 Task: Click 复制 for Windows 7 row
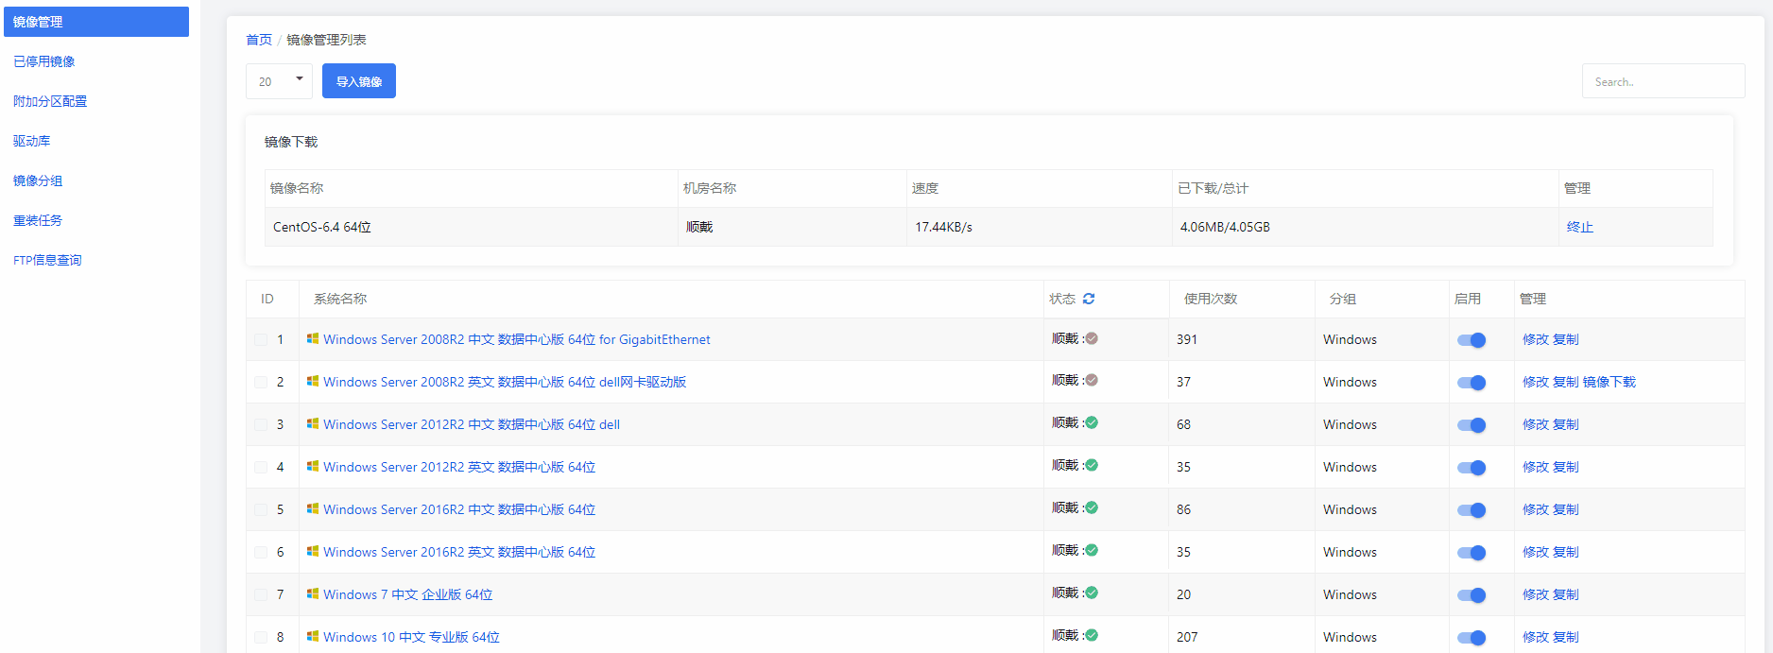point(1566,594)
